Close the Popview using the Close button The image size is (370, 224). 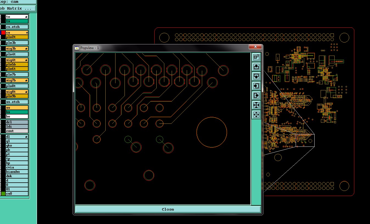(x=168, y=209)
